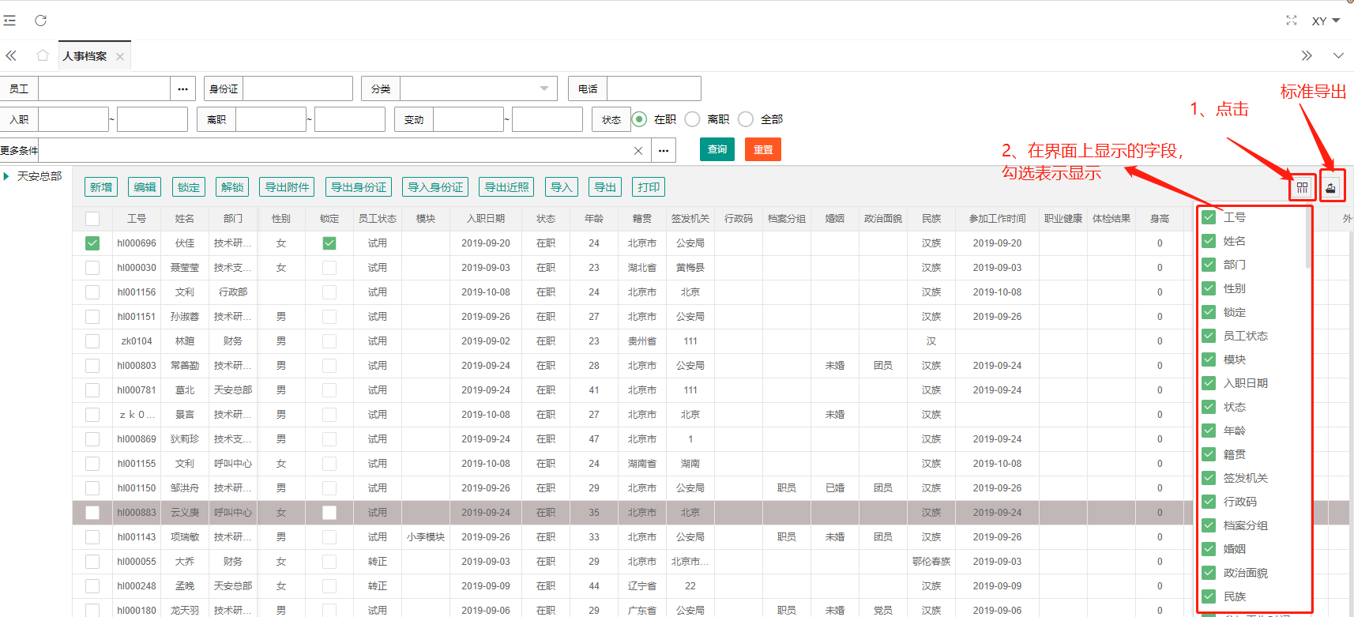The image size is (1354, 617).
Task: Click the double-left arrow to scroll tabs back
Action: pos(11,55)
